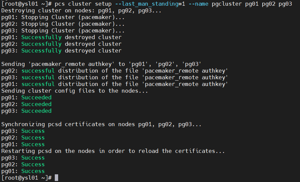This screenshot has width=300, height=182.
Task: Click 'pgcluster' cluster name in command
Action: click(227, 4)
